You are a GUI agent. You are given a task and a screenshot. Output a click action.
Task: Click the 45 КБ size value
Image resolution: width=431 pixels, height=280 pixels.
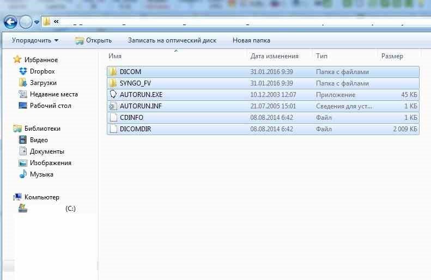(x=409, y=95)
